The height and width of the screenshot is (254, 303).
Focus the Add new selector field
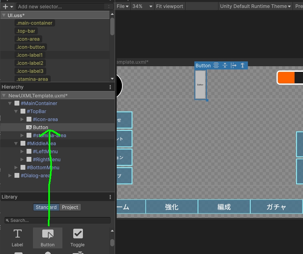[x=64, y=6]
